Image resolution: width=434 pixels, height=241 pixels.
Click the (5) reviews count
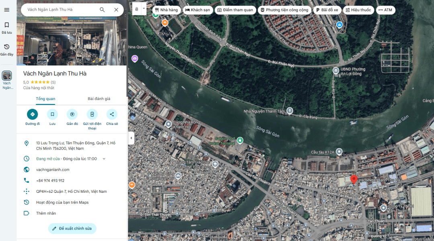(53, 82)
